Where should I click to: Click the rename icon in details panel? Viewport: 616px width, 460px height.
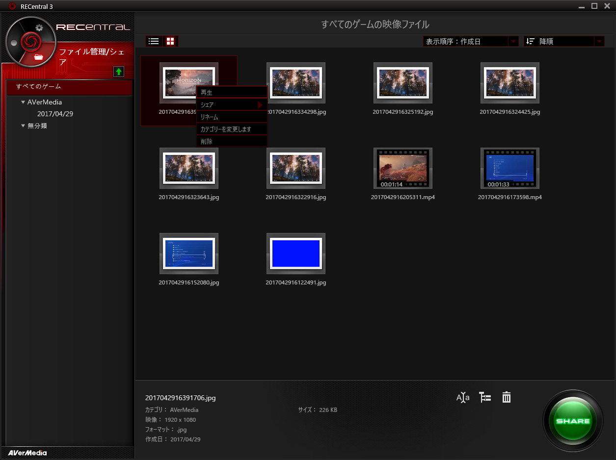coord(463,398)
